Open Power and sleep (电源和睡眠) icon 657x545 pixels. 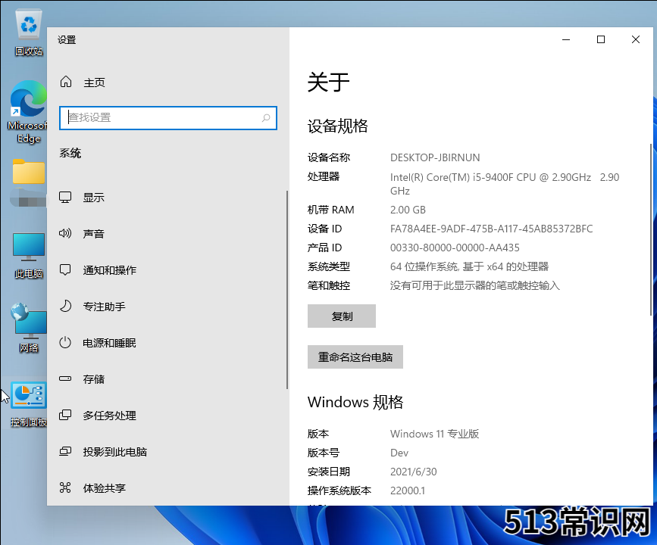66,343
